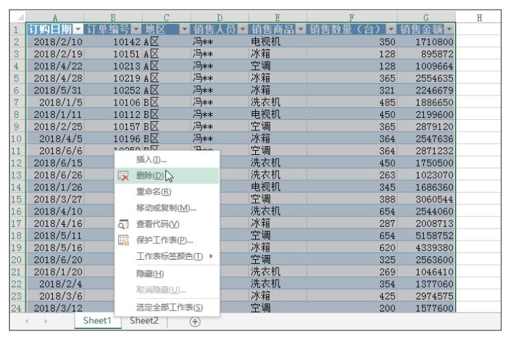Click 洗衣机 cell in row 7
This screenshot has width=509, height=340.
click(278, 103)
